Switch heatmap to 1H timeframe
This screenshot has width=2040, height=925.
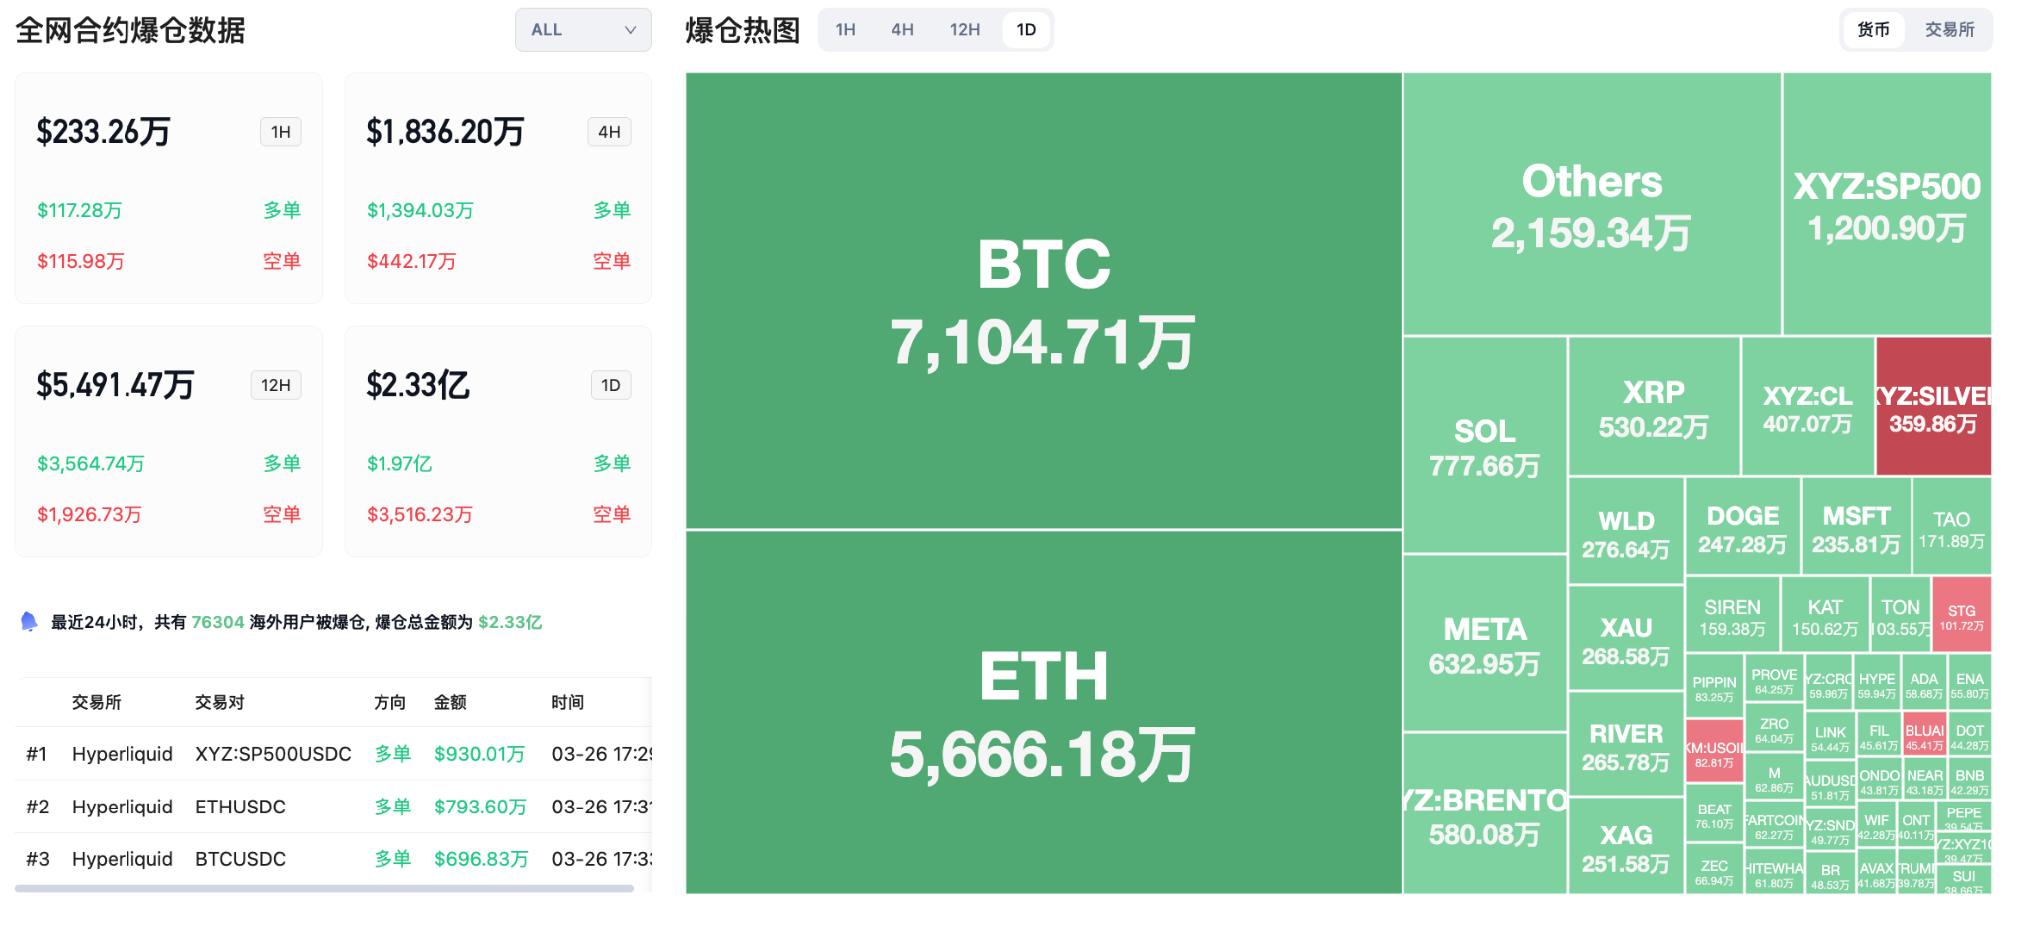click(845, 30)
